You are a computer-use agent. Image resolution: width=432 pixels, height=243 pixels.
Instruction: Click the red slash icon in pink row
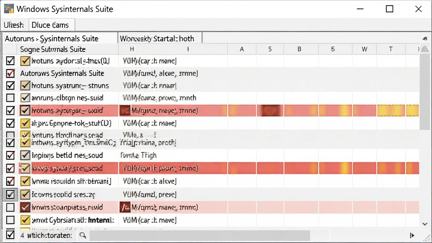[125, 207]
